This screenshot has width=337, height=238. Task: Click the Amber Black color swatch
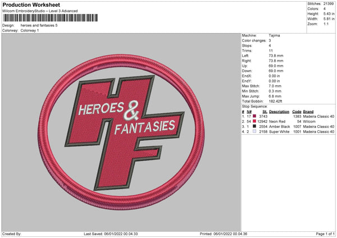(254, 126)
